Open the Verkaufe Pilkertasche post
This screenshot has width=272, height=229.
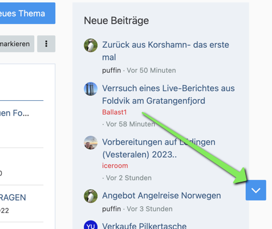point(144,226)
